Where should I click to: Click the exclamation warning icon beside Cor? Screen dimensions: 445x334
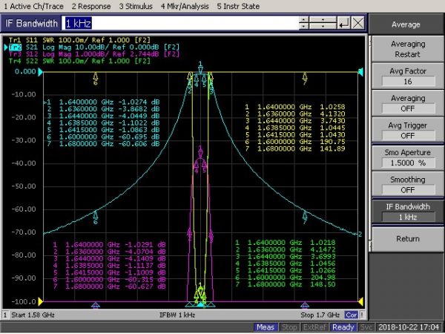(362, 315)
